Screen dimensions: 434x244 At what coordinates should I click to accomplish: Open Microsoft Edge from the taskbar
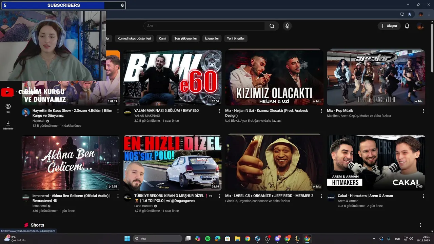[x=217, y=239]
